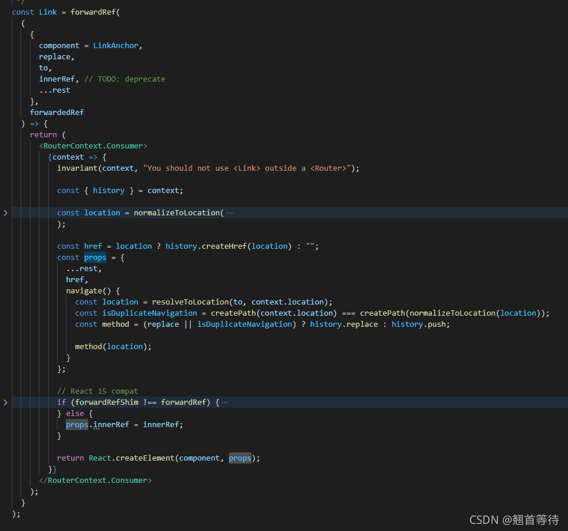The width and height of the screenshot is (568, 531).
Task: Click 'props' argument inside React.createElement call
Action: pyautogui.click(x=240, y=458)
